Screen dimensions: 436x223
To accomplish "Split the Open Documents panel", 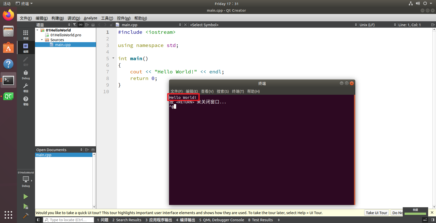I will click(87, 150).
